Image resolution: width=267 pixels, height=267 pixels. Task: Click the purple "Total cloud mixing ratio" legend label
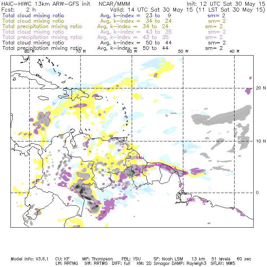point(33,32)
